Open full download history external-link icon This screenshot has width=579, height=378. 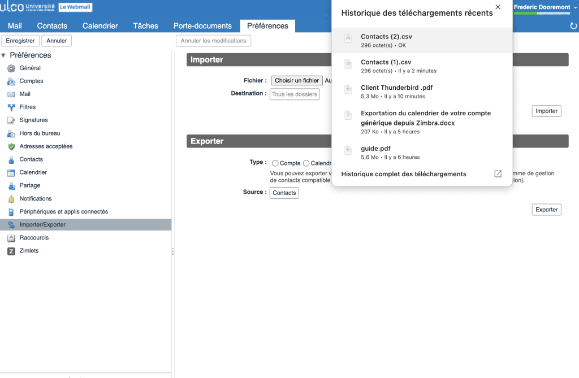[498, 174]
